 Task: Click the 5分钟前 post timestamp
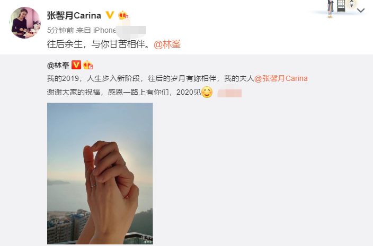(60, 30)
